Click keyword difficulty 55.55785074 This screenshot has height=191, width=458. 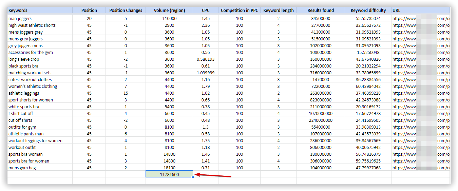[368, 18]
